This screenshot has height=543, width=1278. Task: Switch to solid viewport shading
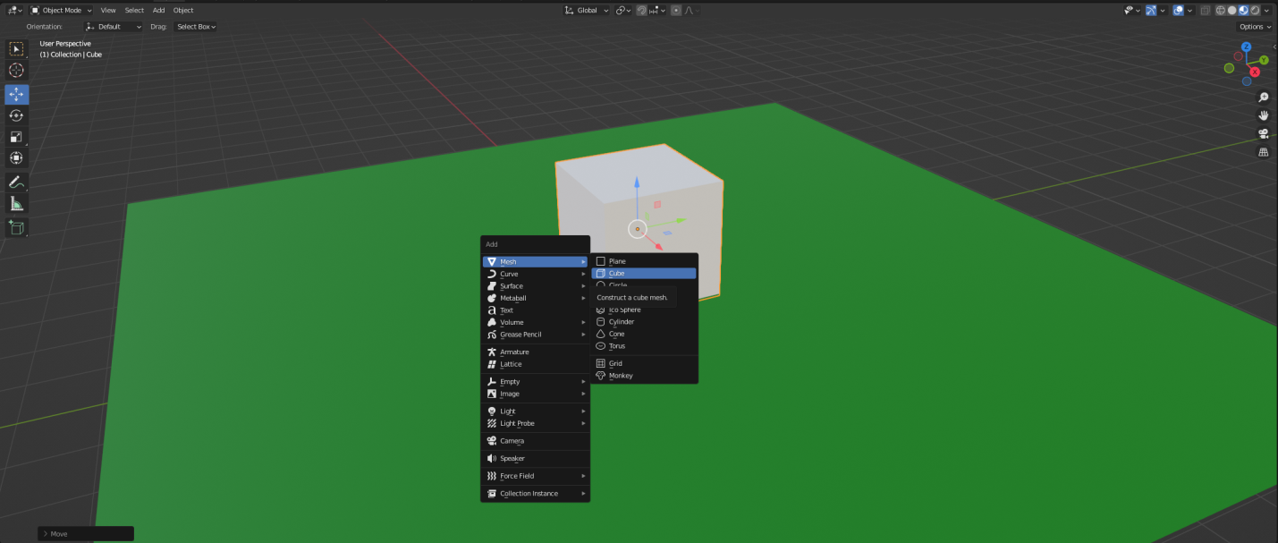pyautogui.click(x=1232, y=11)
